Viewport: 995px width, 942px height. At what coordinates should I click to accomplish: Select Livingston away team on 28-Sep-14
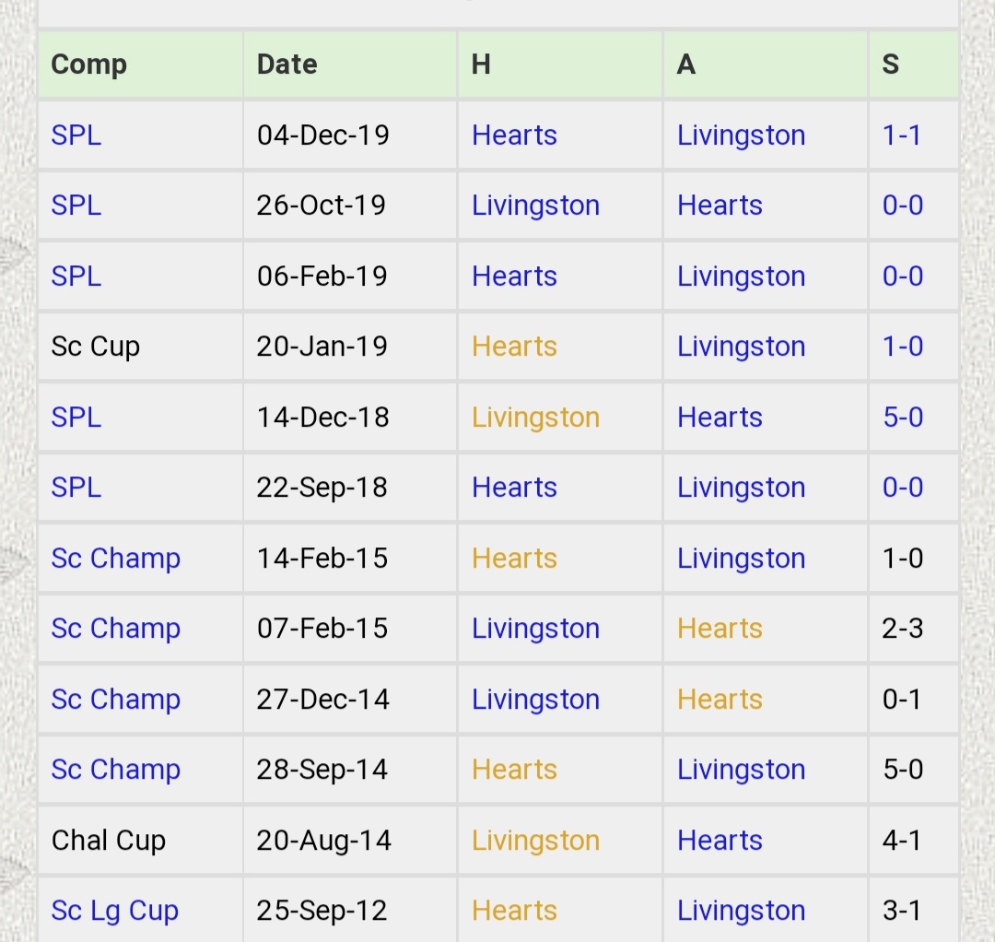741,770
